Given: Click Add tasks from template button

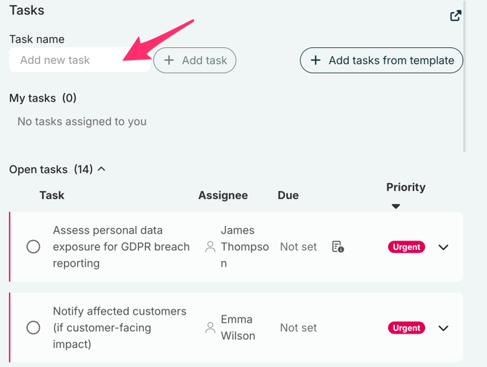Looking at the screenshot, I should [x=382, y=60].
